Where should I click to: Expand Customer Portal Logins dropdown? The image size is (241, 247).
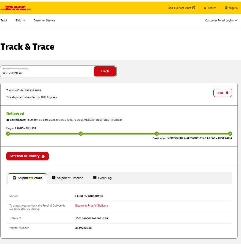click(x=221, y=21)
